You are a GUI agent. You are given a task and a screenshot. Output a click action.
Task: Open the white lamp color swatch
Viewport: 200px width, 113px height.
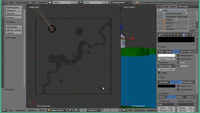[x=167, y=55]
